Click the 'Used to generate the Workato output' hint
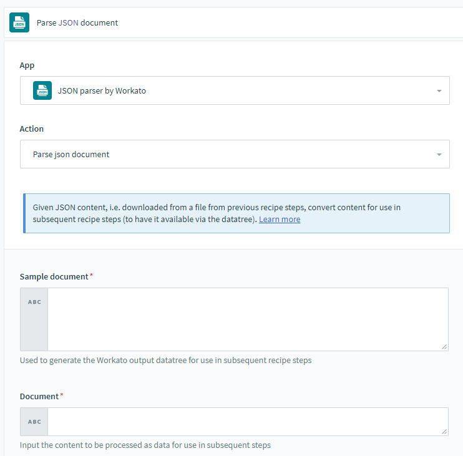Image resolution: width=463 pixels, height=456 pixels. point(165,361)
